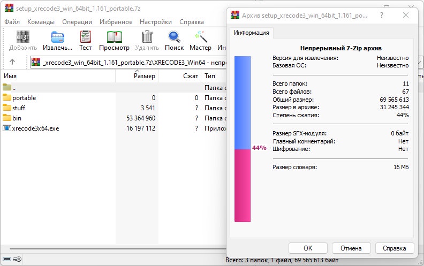Select the Информация tab

(x=252, y=33)
